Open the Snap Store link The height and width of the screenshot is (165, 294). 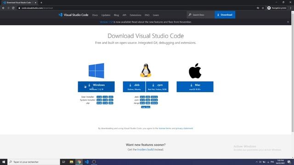tap(146, 107)
